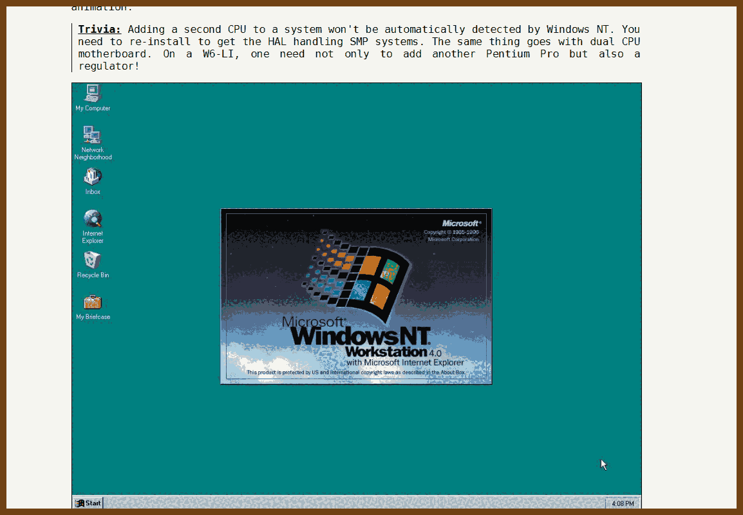The image size is (743, 515).
Task: Click the underlined Trivia: heading
Action: pyautogui.click(x=100, y=30)
